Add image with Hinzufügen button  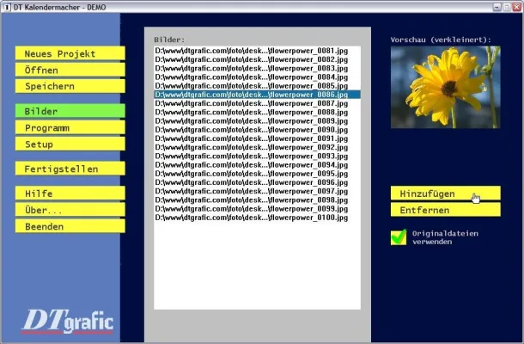445,193
